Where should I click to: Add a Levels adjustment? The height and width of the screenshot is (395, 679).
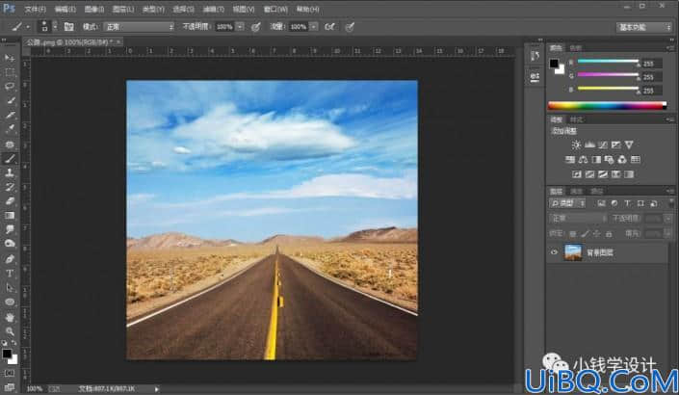point(589,145)
